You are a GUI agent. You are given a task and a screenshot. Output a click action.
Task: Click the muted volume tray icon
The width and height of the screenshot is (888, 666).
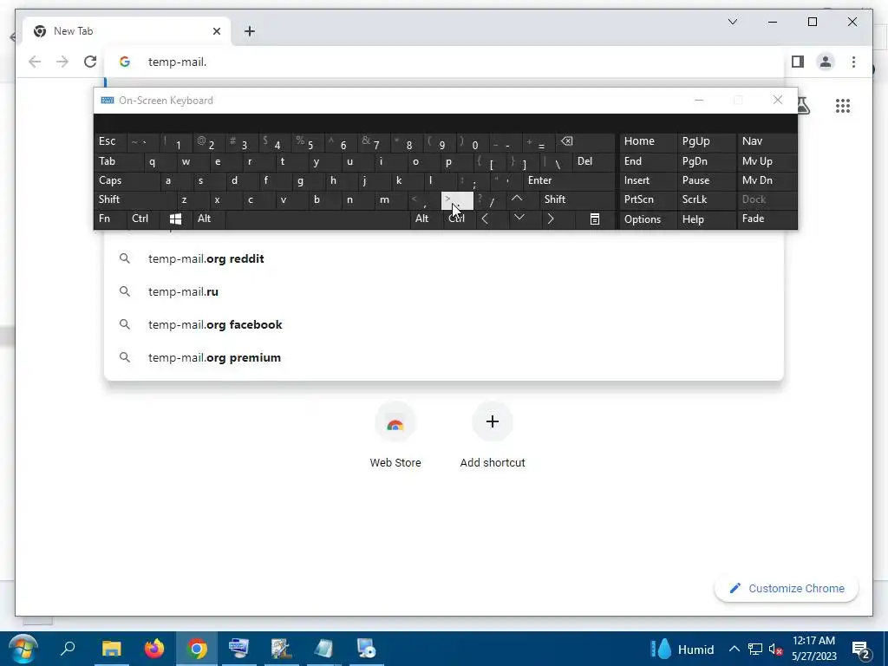click(775, 650)
